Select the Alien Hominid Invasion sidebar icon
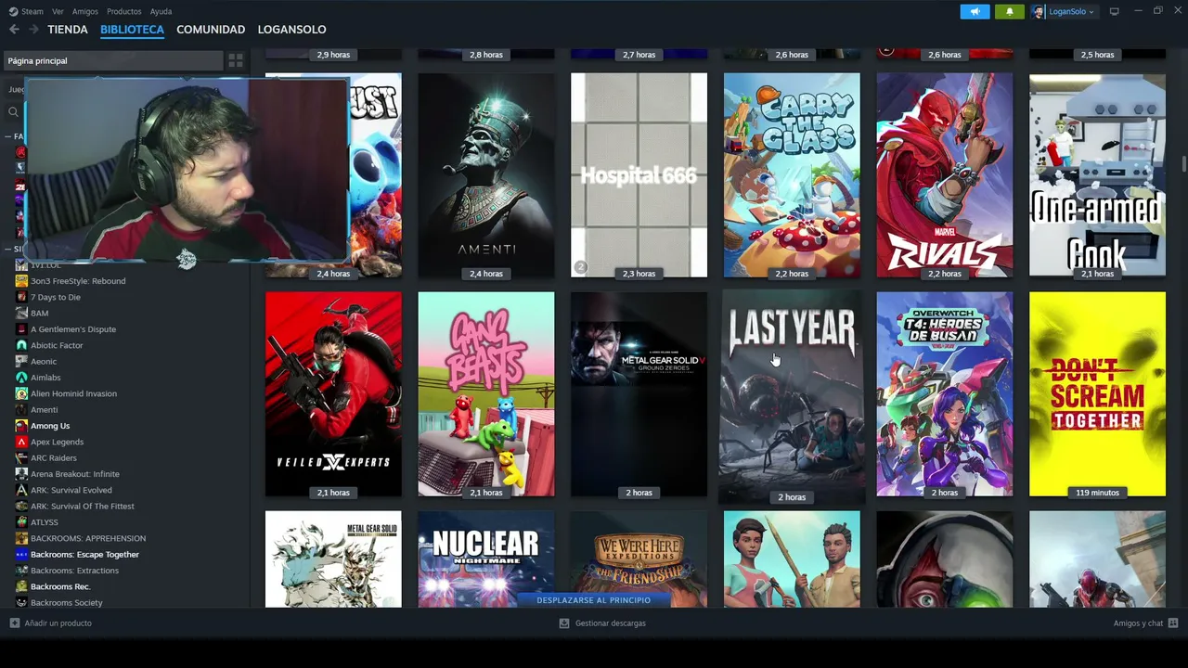This screenshot has height=668, width=1188. (21, 393)
